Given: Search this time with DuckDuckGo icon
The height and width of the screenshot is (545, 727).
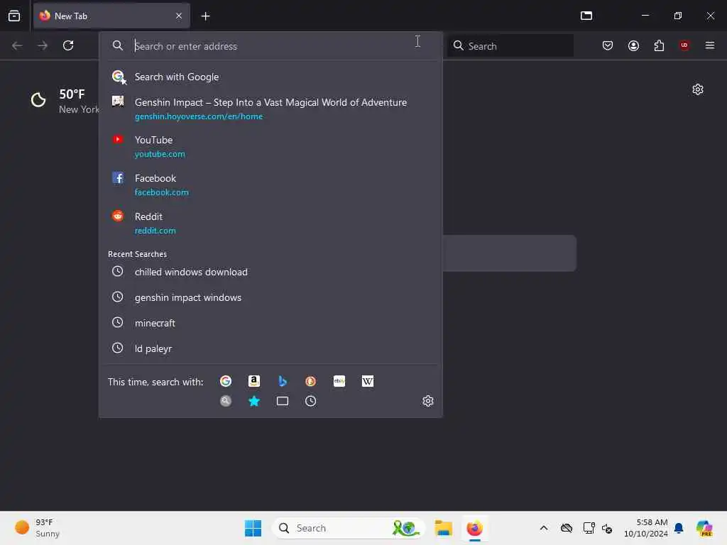Looking at the screenshot, I should pyautogui.click(x=311, y=381).
